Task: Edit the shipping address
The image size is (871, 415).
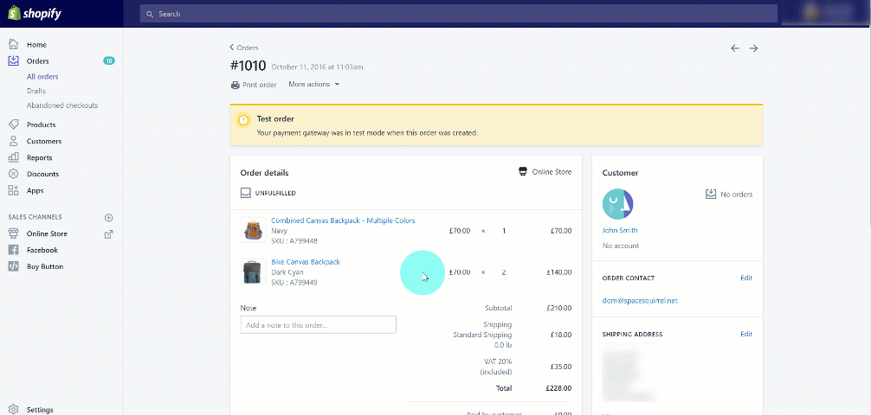Action: (x=746, y=334)
